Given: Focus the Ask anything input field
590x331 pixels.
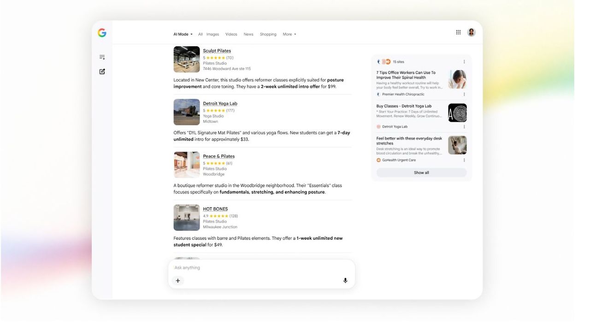Looking at the screenshot, I should [261, 268].
